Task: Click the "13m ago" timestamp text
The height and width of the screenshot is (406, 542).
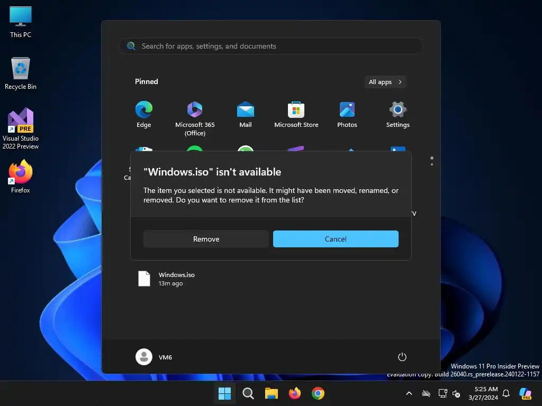Action: click(171, 283)
